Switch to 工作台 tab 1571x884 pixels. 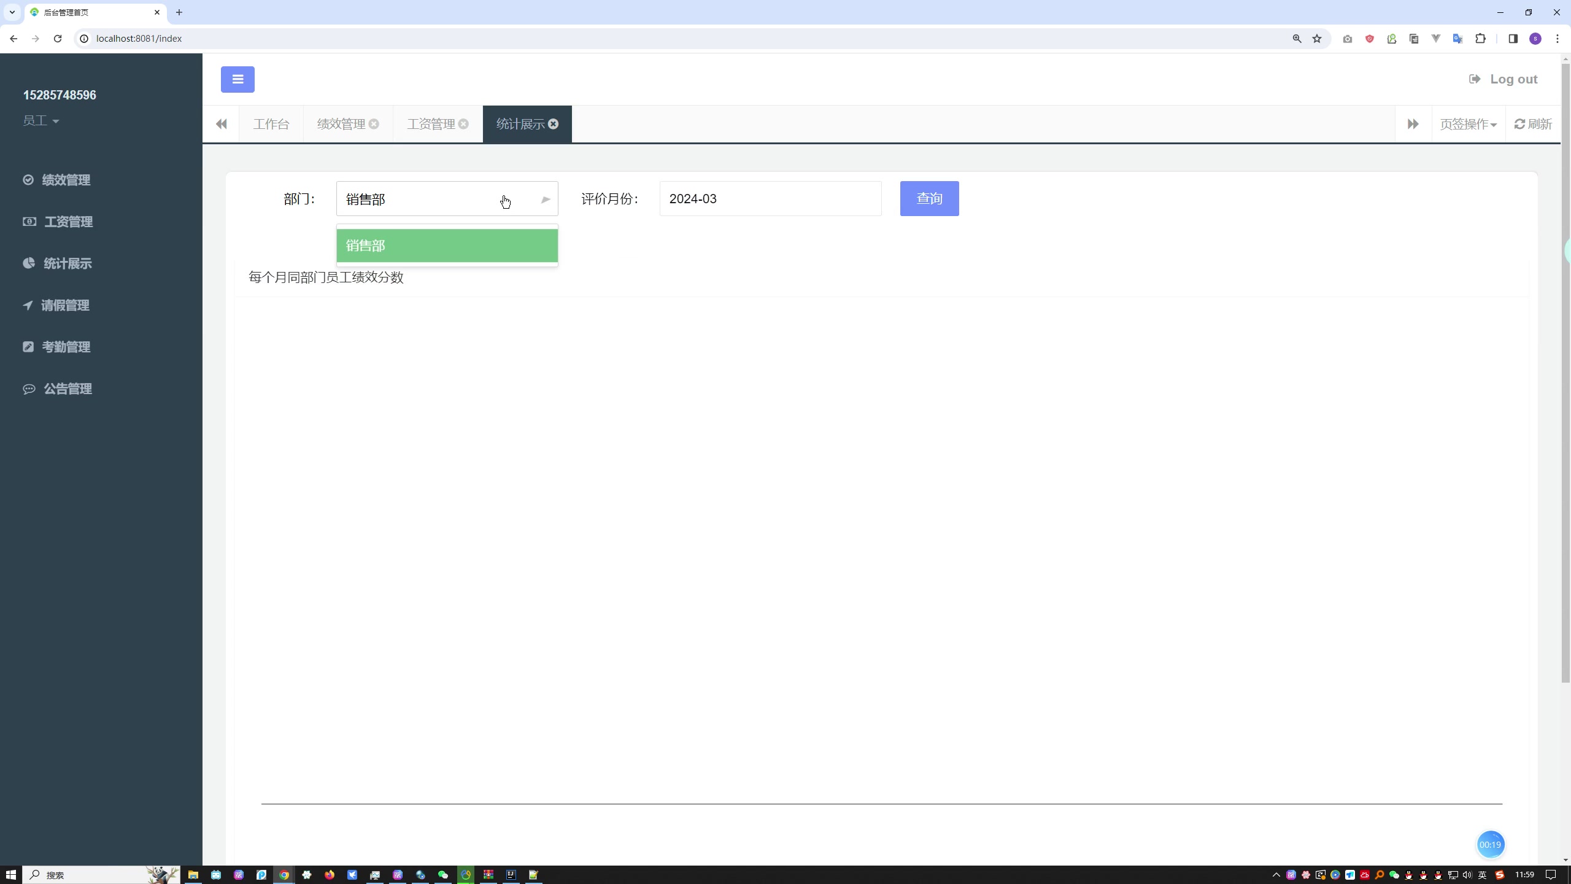click(271, 123)
